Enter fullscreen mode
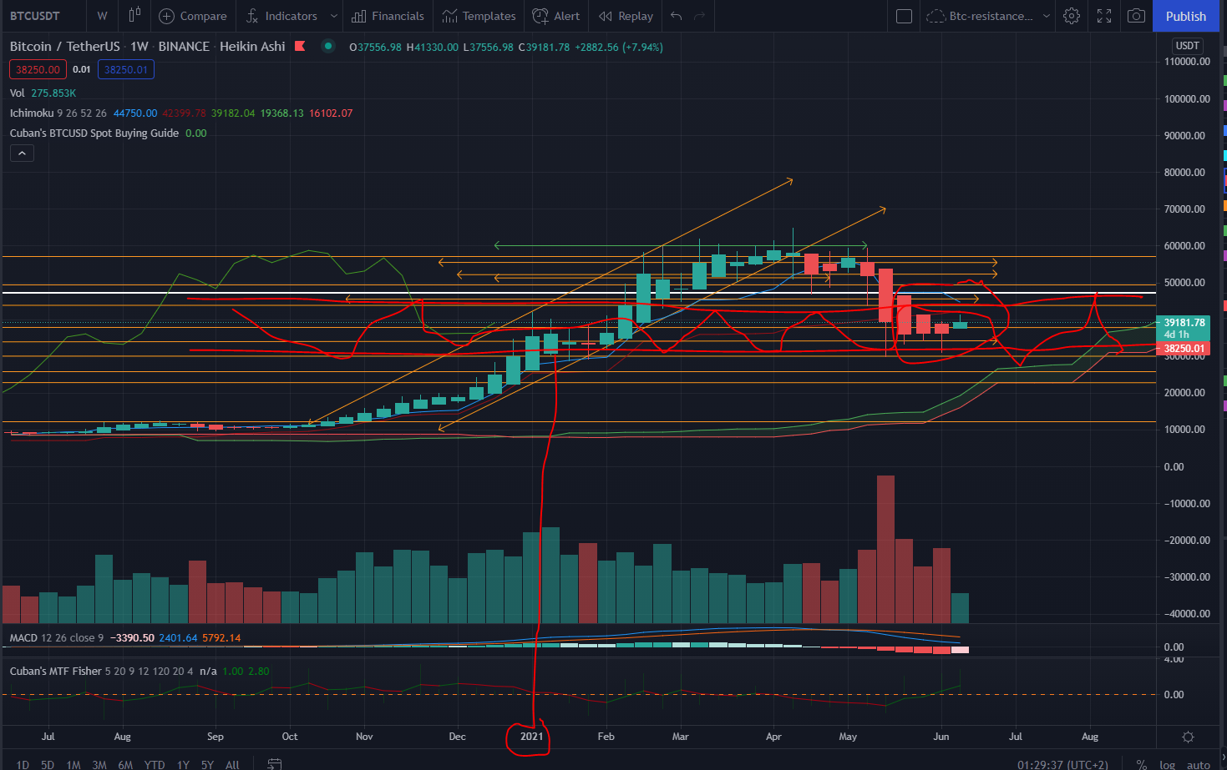 coord(1104,16)
